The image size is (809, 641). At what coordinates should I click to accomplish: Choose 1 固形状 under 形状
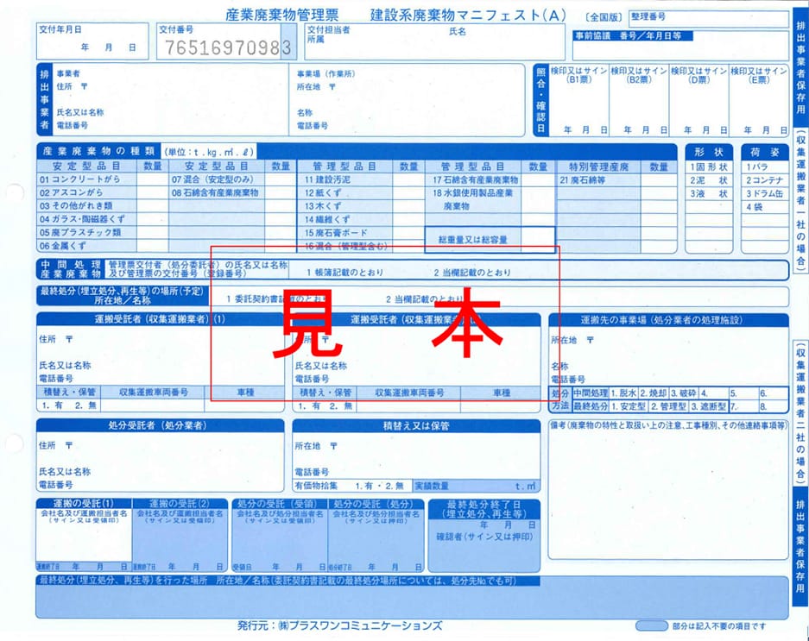710,166
